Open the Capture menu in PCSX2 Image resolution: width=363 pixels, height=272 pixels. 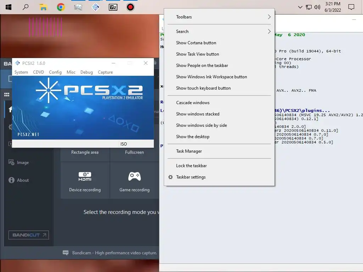pyautogui.click(x=105, y=72)
